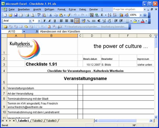159x128 pixels.
Task: Click the percent style icon
Action: point(88,21)
